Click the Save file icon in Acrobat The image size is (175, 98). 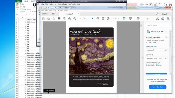pos(43,19)
